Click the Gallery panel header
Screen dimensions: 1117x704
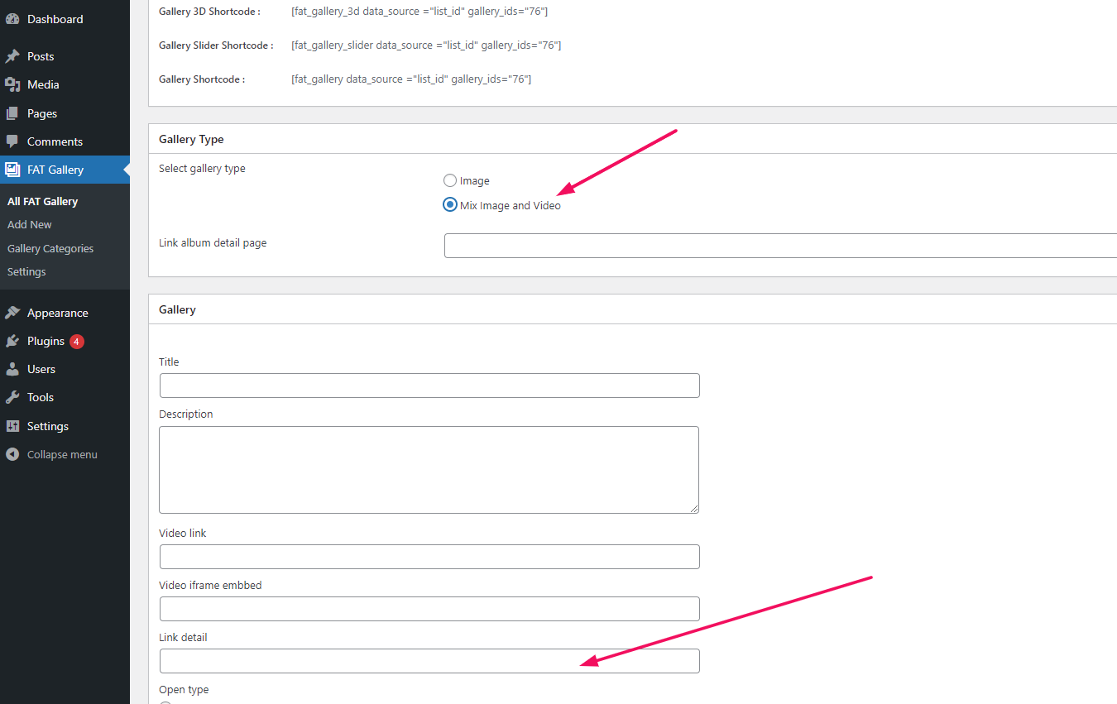click(633, 309)
